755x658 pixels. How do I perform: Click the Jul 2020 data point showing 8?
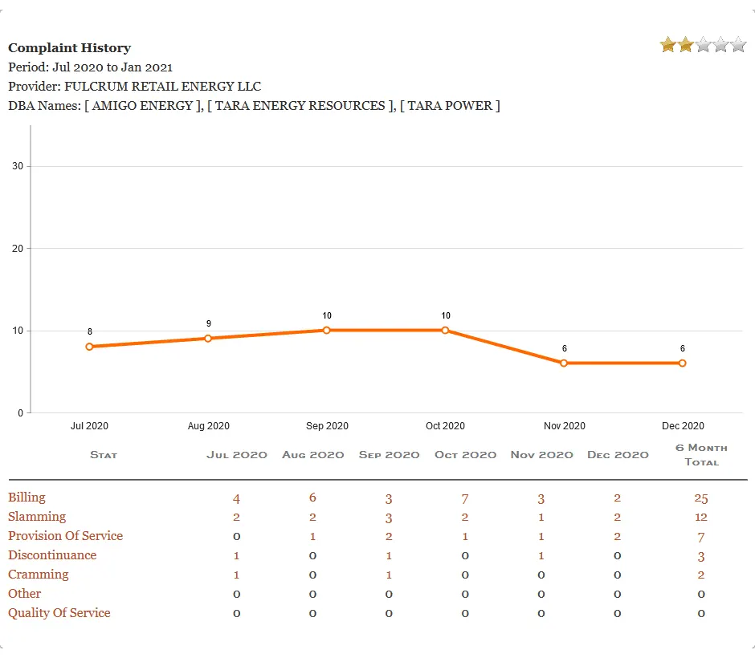click(89, 347)
